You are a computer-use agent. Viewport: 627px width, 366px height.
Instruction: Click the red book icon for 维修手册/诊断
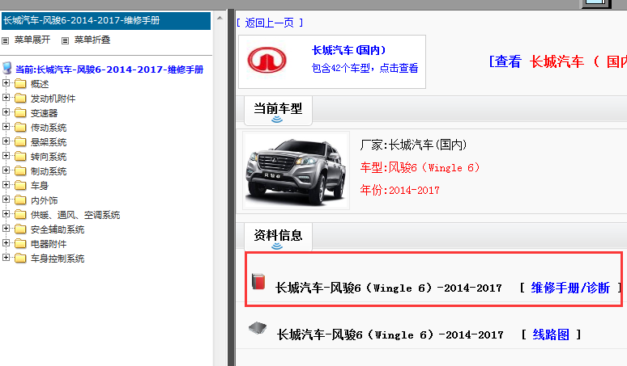258,281
